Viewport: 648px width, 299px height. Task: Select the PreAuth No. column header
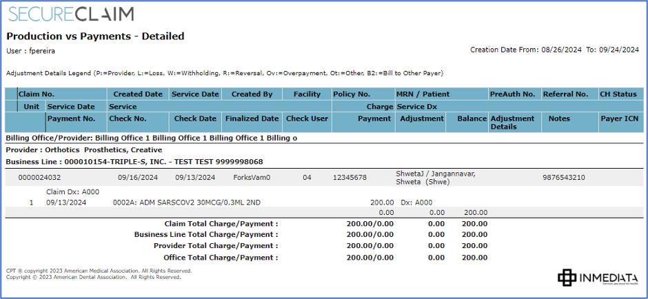(512, 94)
